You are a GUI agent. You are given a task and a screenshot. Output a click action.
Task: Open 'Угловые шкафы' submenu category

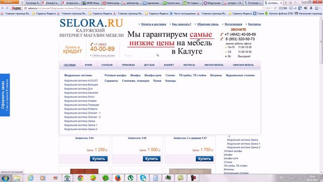click(115, 75)
